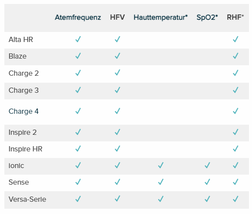Image resolution: width=252 pixels, height=214 pixels.
Task: Click Inspire 2 RHF checkmark
Action: coord(236,132)
